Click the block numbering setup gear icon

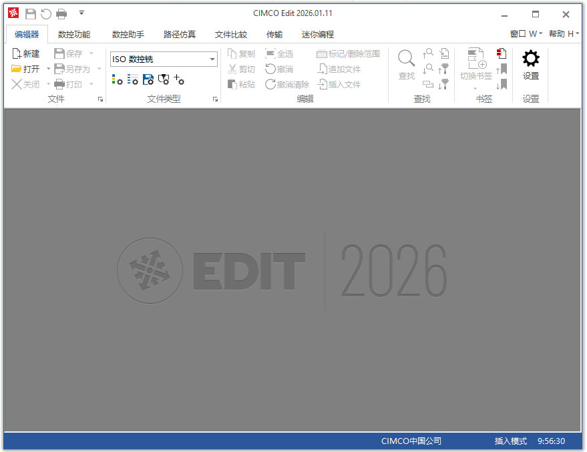tap(132, 79)
